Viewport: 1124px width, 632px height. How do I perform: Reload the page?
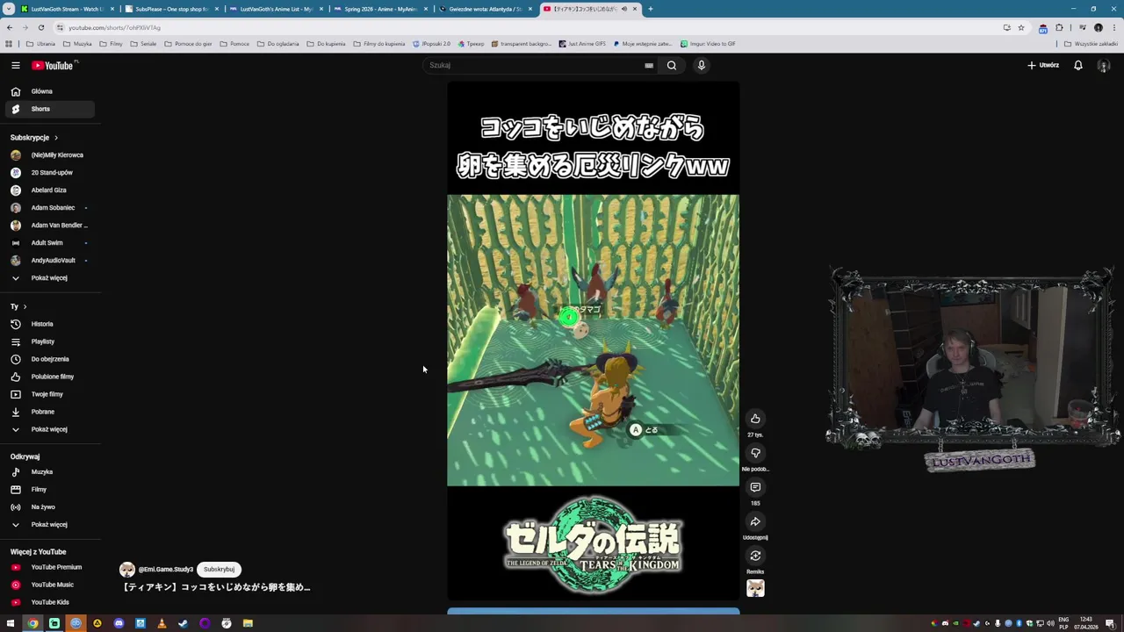(x=40, y=27)
